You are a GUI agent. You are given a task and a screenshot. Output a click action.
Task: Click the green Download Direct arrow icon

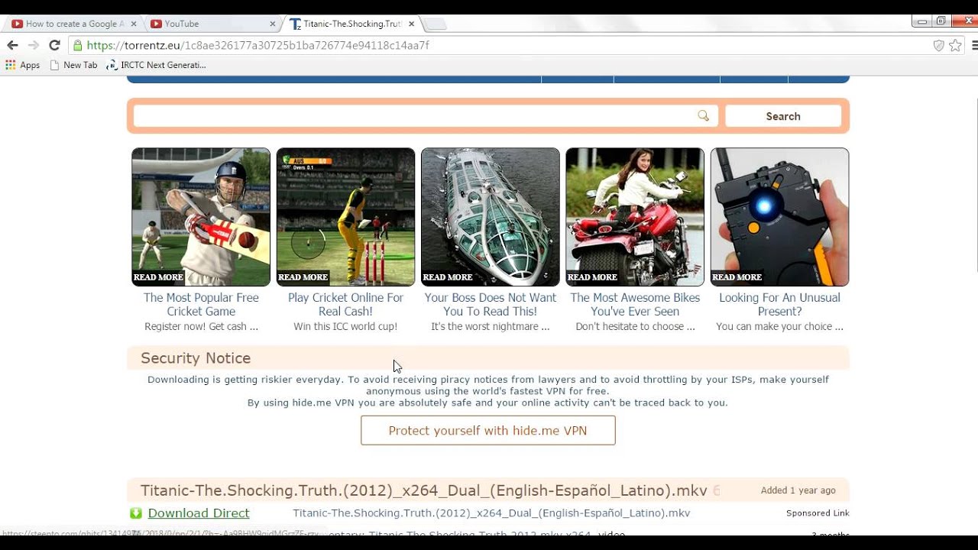136,513
